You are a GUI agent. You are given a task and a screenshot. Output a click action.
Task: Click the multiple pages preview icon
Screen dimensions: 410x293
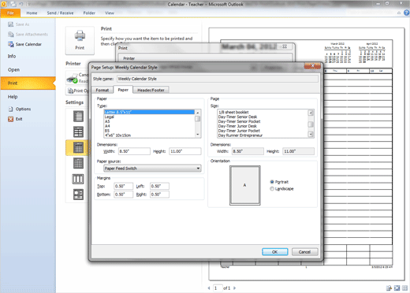(x=405, y=288)
